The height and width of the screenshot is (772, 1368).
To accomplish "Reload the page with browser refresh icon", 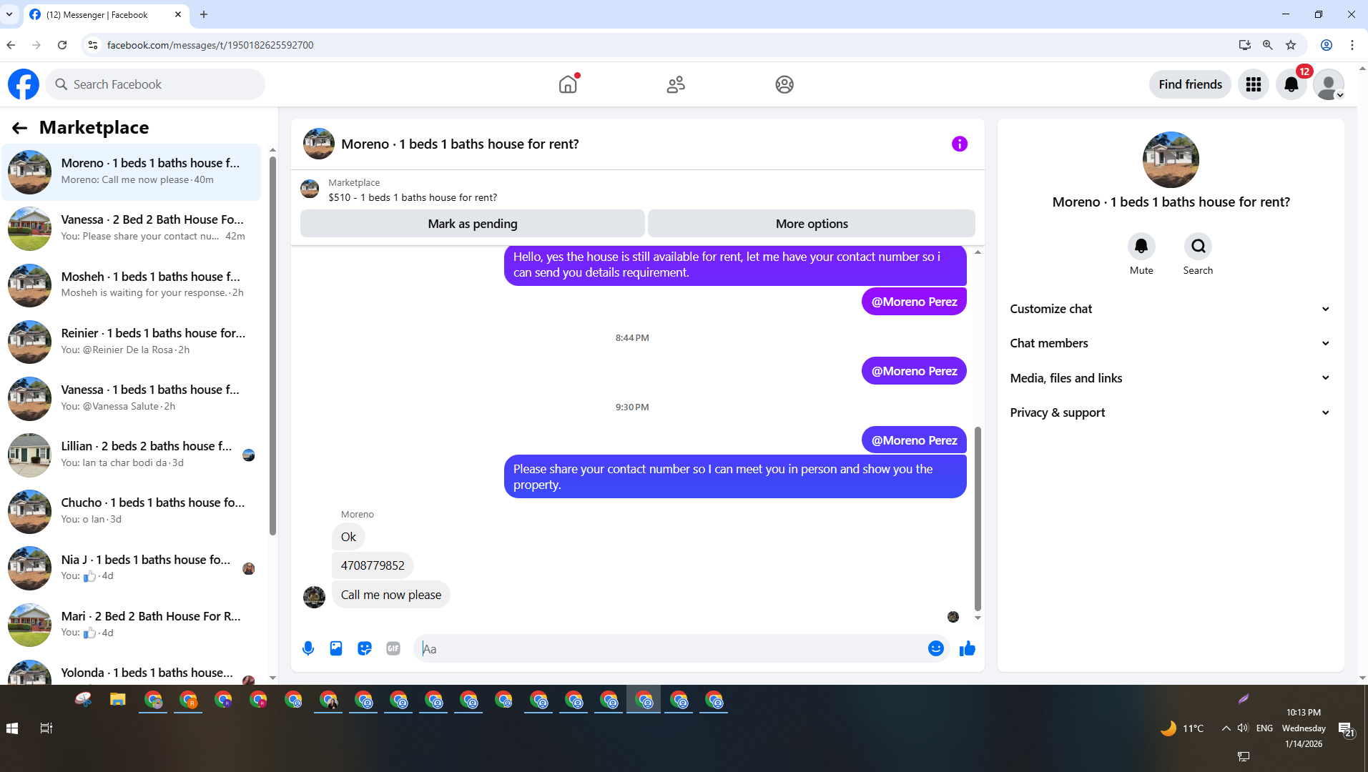I will click(x=62, y=45).
